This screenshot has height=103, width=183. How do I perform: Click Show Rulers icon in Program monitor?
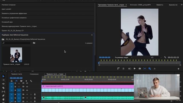118,69
